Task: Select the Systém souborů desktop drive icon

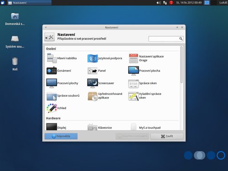Action: pos(15,39)
